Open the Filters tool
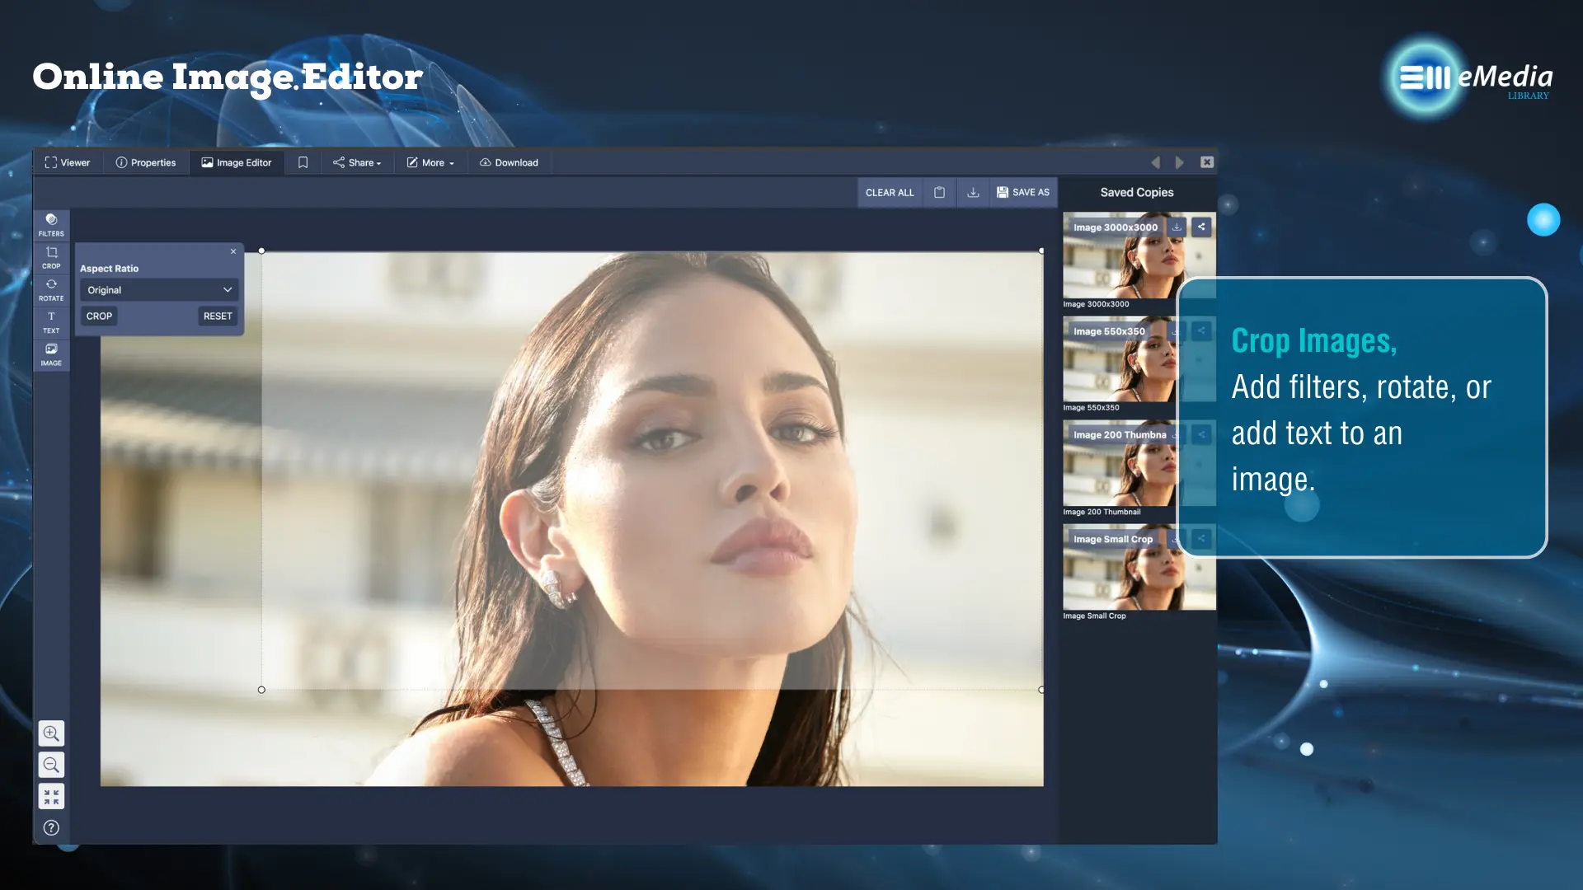This screenshot has height=890, width=1583. 51,224
